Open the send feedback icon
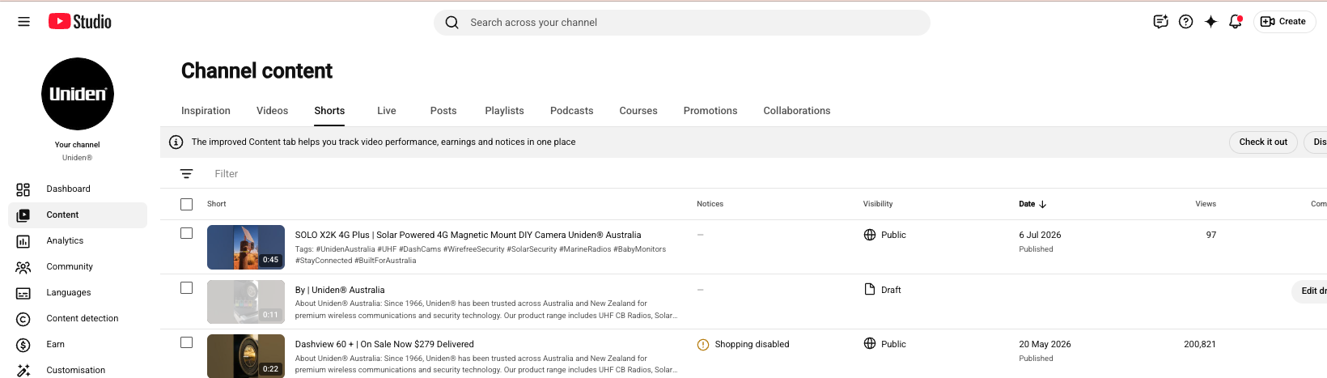This screenshot has width=1327, height=378. click(1160, 22)
